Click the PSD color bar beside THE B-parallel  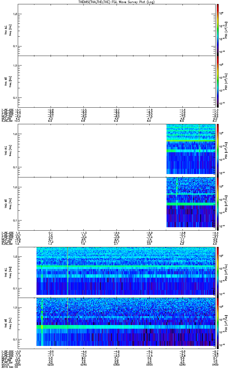click(218, 323)
